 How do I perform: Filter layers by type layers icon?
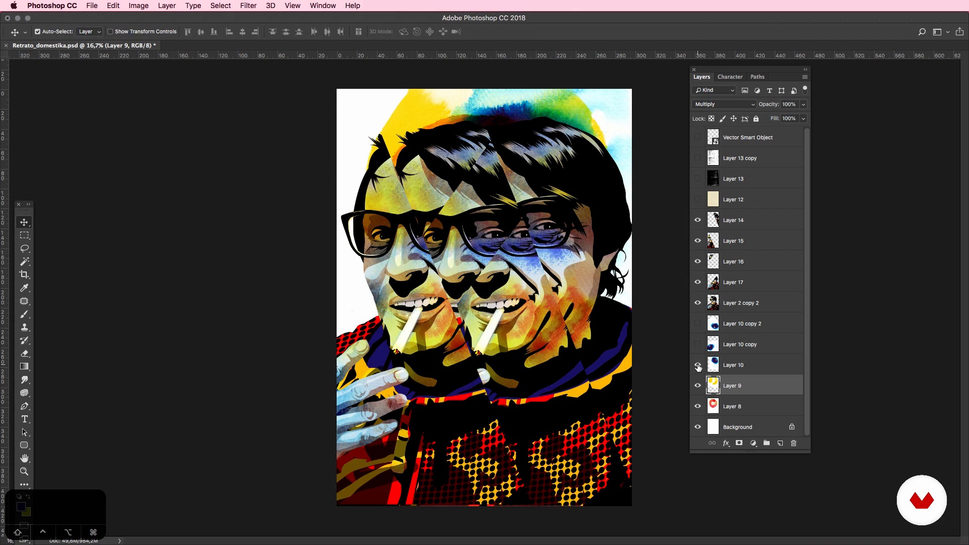click(769, 90)
